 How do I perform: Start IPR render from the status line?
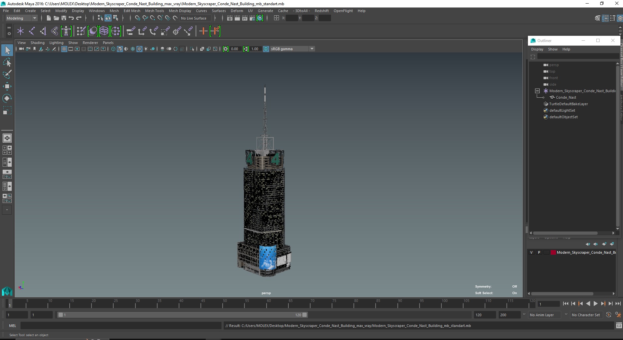coord(245,18)
